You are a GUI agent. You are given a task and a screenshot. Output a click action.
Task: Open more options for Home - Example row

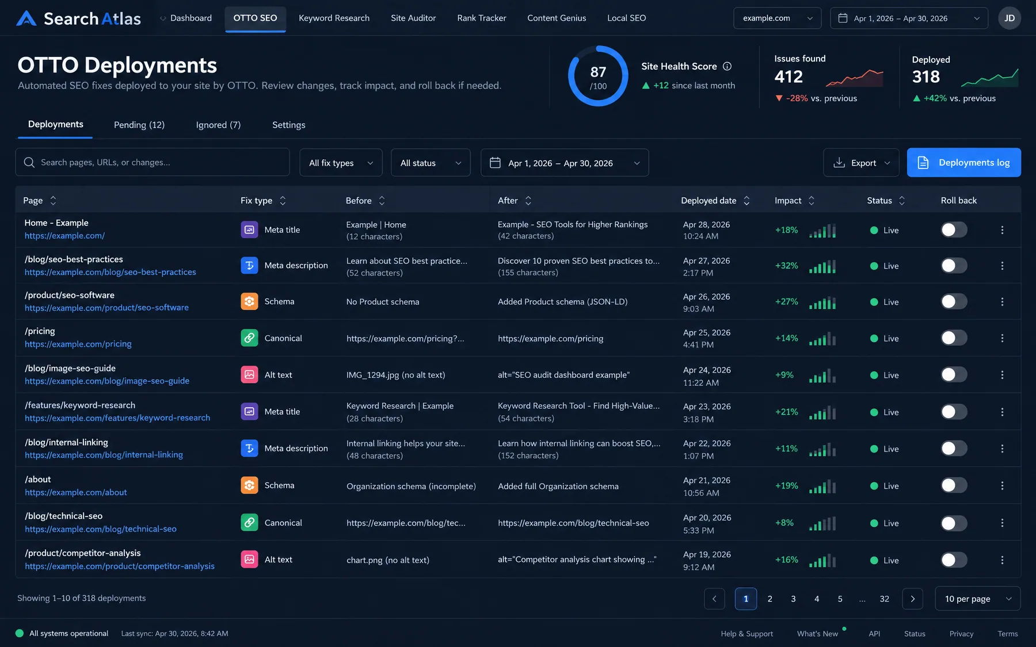click(x=1002, y=230)
